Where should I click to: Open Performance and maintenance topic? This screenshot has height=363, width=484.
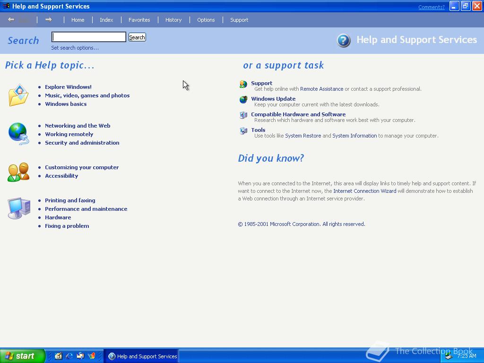tap(86, 209)
